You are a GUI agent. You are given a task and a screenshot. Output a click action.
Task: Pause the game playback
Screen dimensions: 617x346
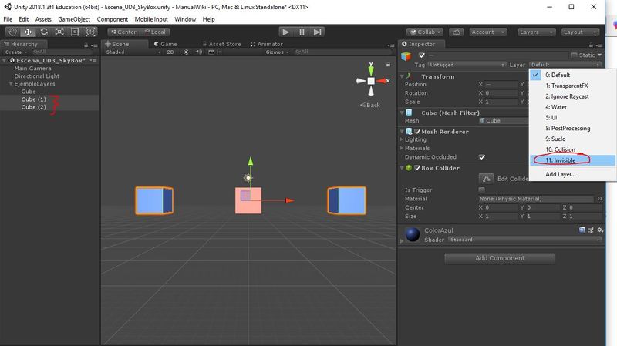[x=302, y=32]
